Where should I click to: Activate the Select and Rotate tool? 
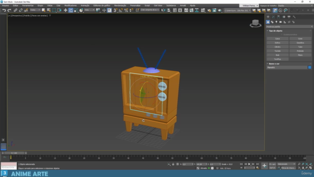(x=71, y=10)
